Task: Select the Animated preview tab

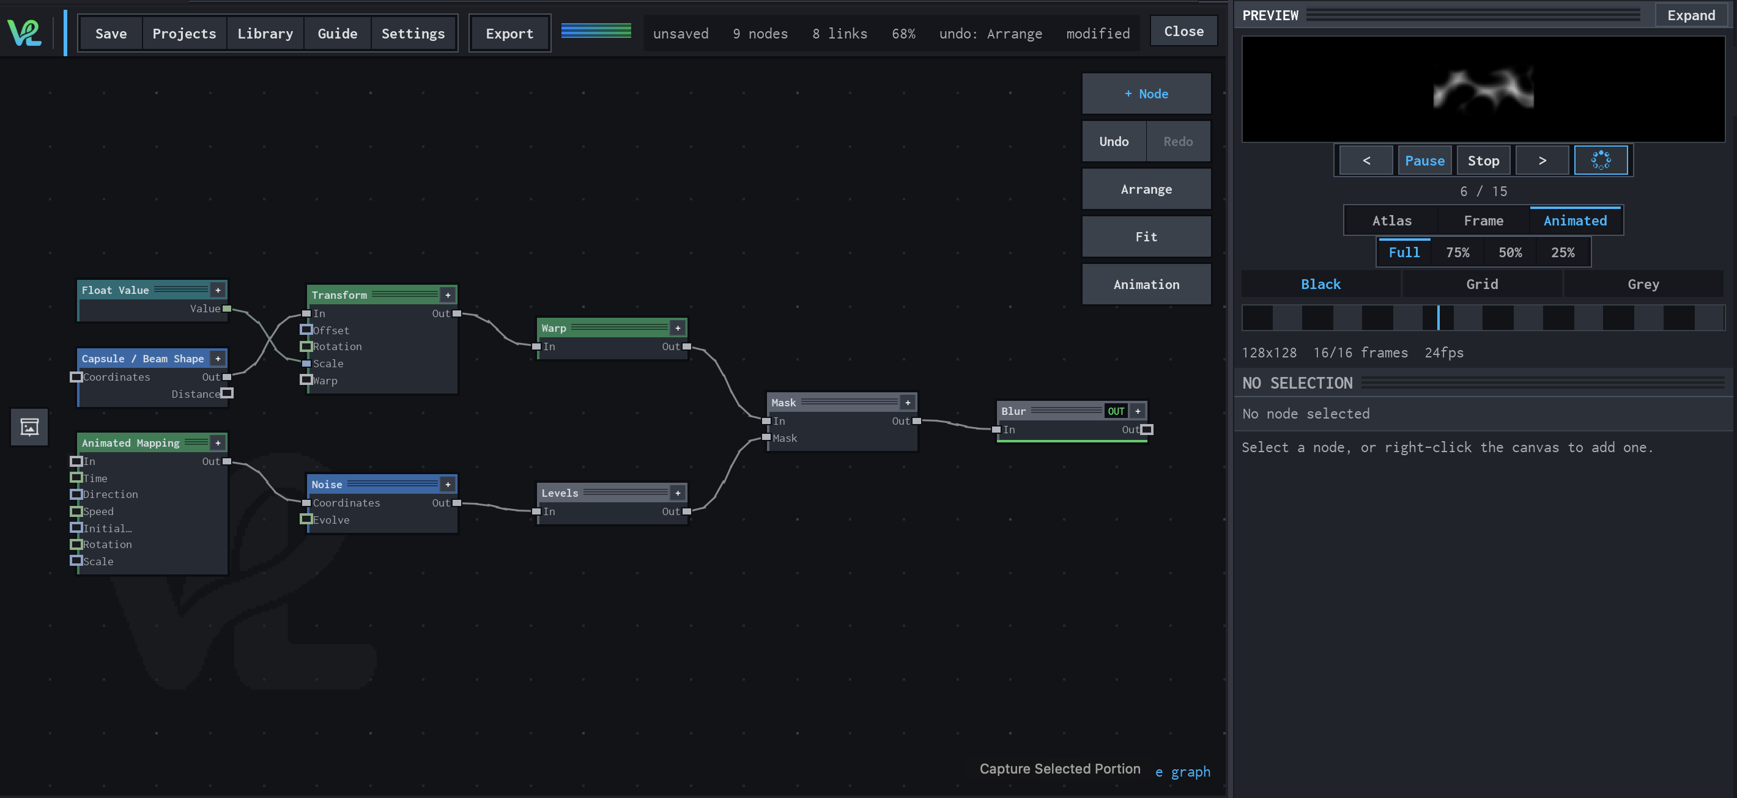Action: pos(1575,220)
